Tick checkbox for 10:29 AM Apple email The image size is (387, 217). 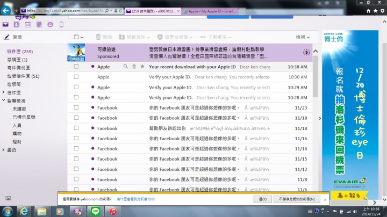76,87
